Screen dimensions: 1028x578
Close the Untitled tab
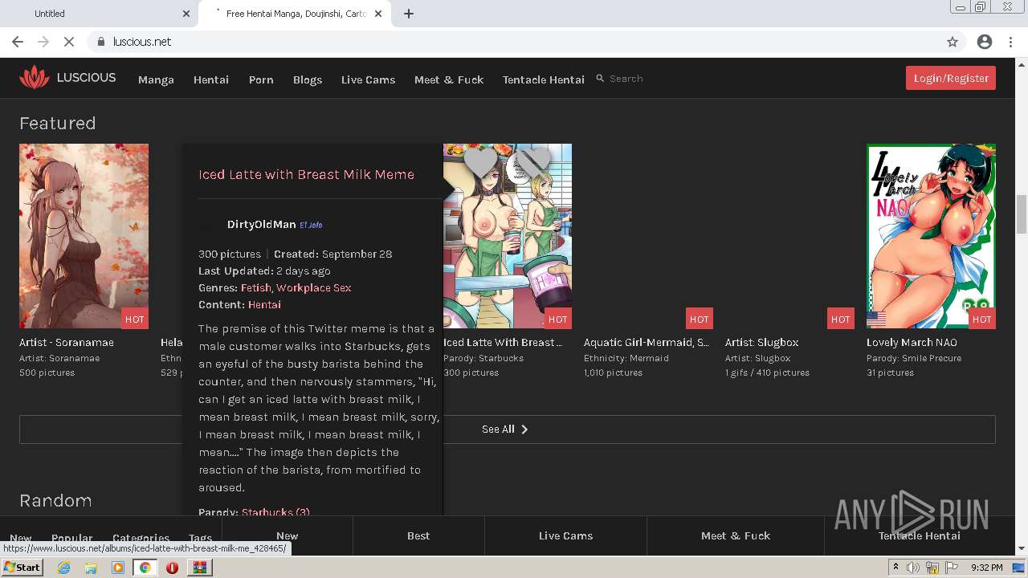(186, 14)
